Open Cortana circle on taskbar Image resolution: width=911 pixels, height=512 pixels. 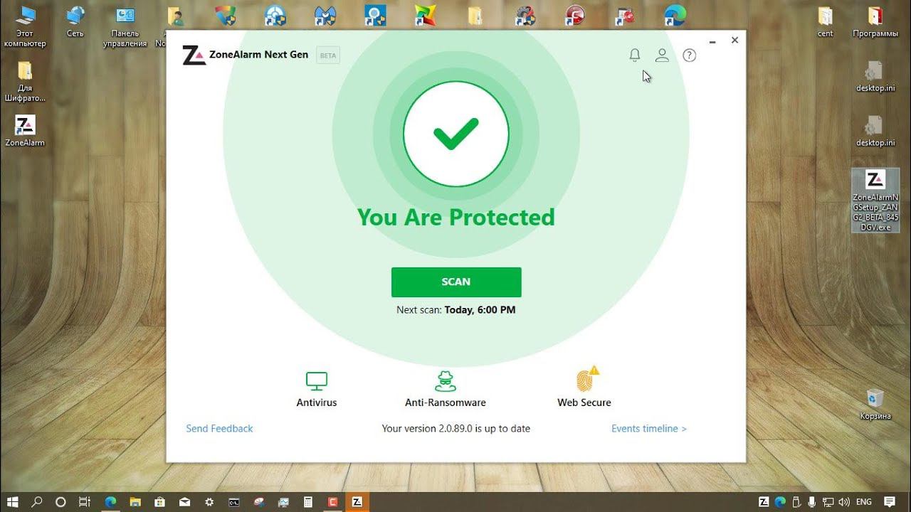[x=60, y=502]
